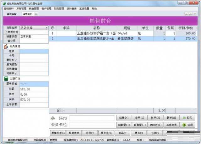Close the 销售前台 tab with its x
This screenshot has height=144, width=201.
click(x=36, y=14)
